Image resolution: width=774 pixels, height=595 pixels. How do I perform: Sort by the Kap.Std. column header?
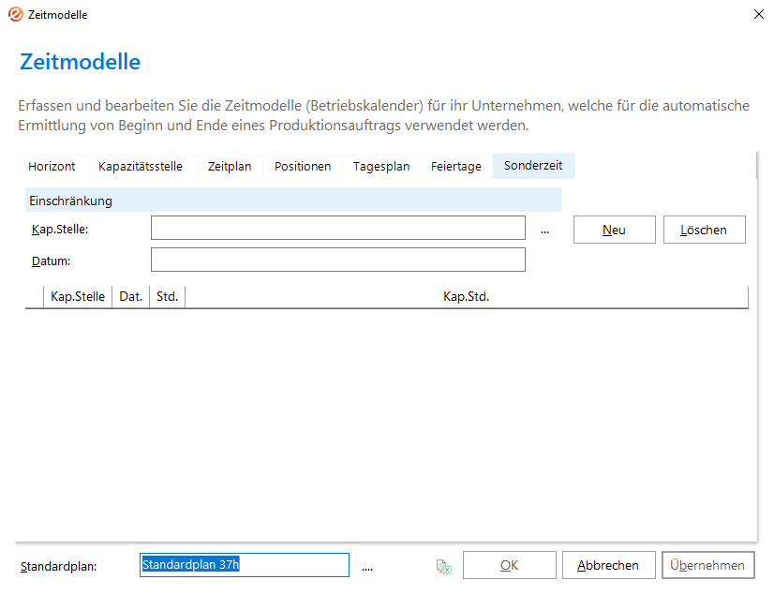[x=466, y=297]
